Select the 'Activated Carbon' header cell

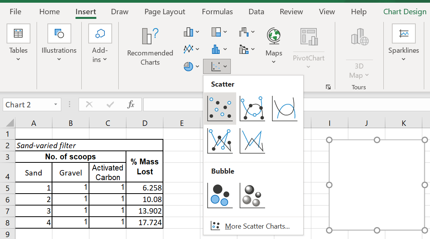coord(107,172)
